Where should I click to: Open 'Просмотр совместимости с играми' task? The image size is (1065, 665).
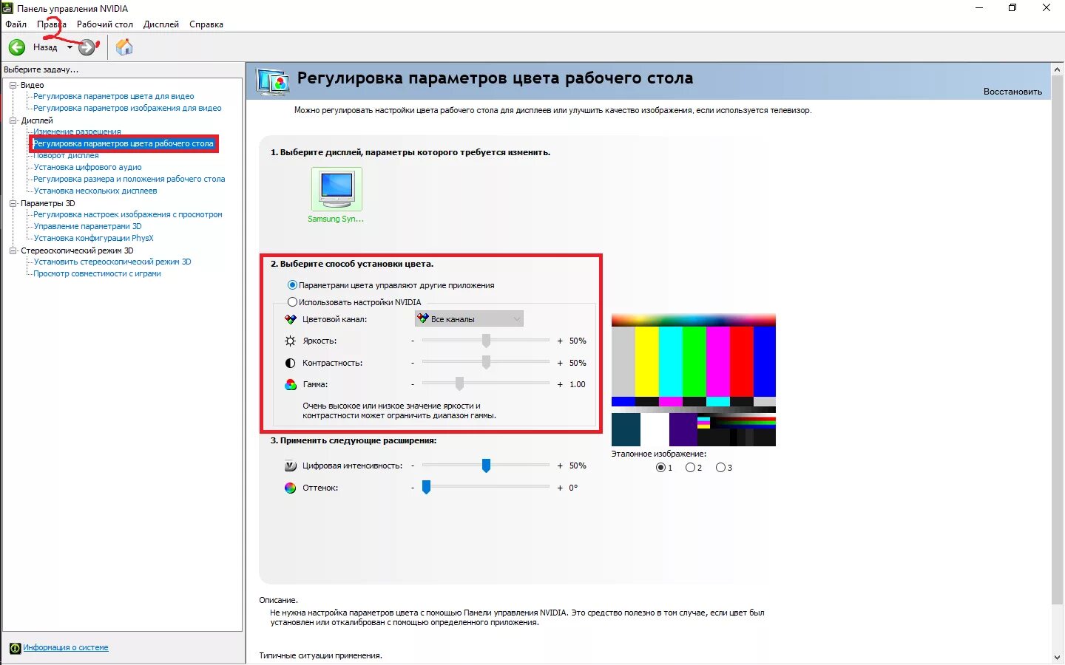coord(97,273)
